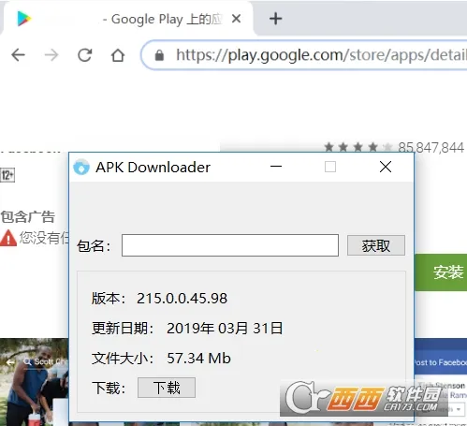Close the APK Downloader window

pos(386,167)
